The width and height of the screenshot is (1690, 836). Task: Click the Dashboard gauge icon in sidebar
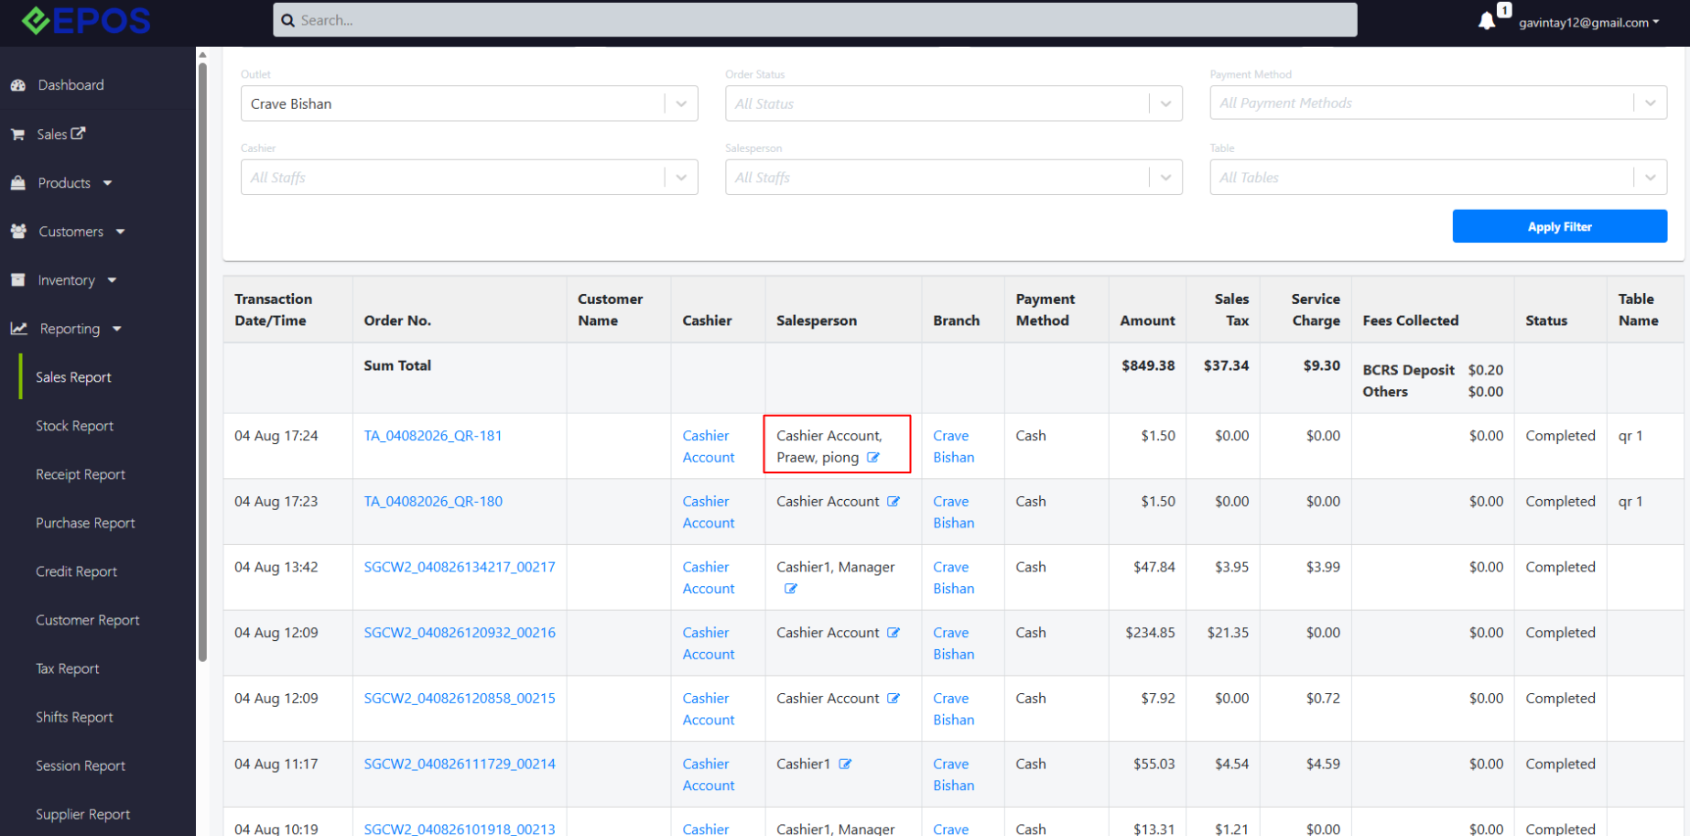[17, 85]
